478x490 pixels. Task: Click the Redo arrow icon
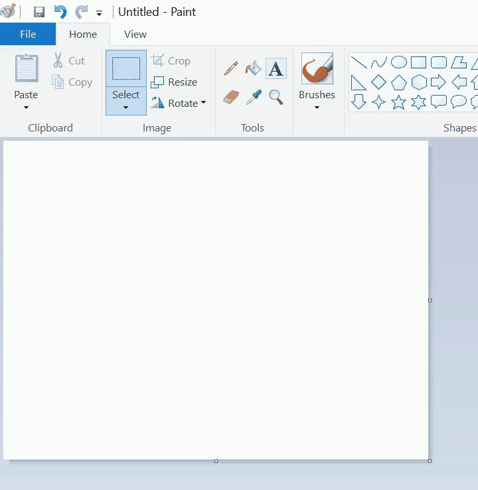point(81,12)
